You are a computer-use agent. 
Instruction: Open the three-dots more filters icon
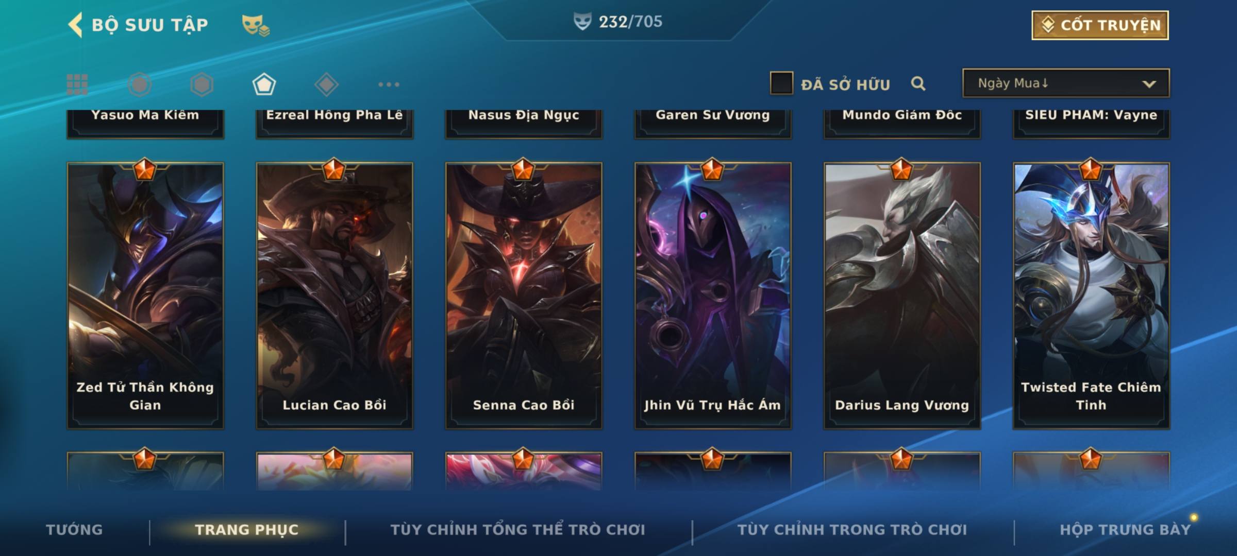[389, 84]
